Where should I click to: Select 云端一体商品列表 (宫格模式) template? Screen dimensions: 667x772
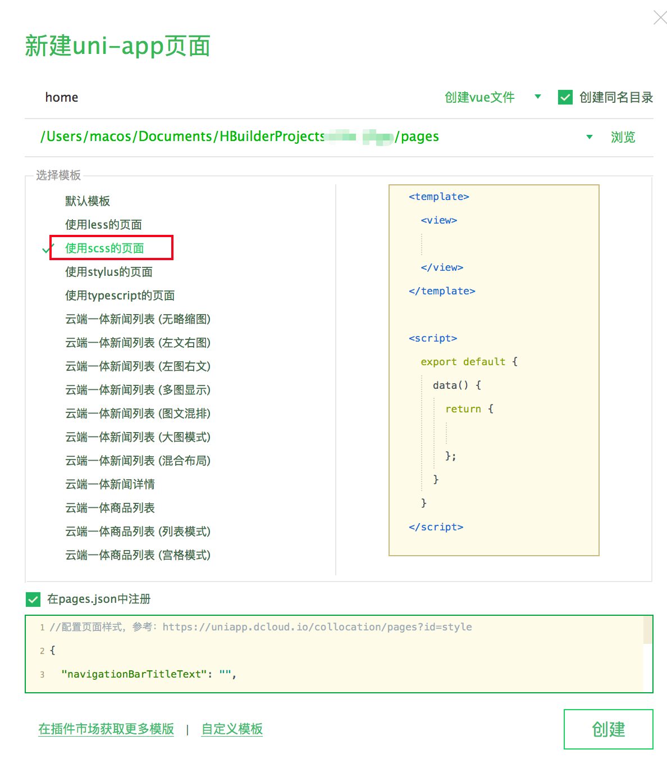tap(138, 555)
